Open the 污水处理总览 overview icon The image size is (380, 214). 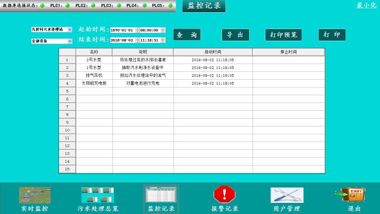pos(98,195)
